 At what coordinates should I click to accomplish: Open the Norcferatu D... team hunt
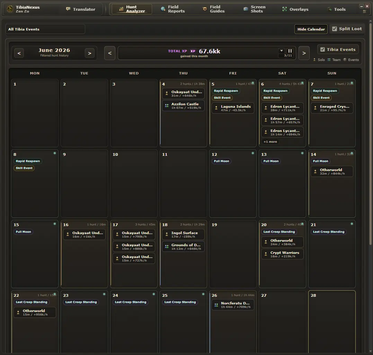[x=233, y=305]
